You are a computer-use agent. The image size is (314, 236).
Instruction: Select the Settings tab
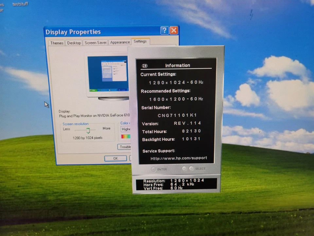(140, 41)
